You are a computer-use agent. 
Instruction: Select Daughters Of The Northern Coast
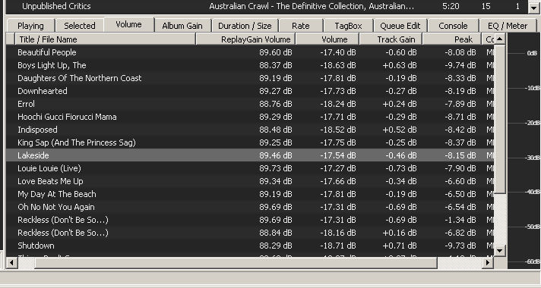click(250, 78)
